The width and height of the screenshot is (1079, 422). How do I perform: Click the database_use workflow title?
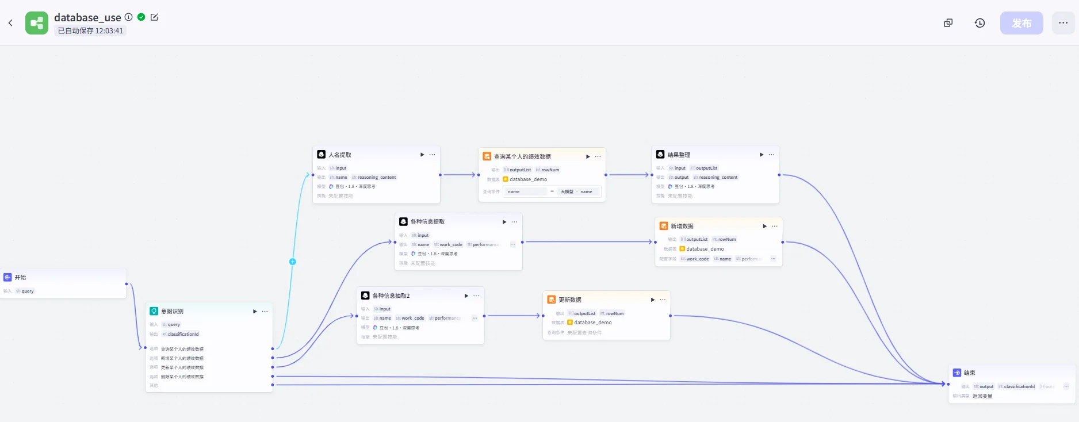(x=87, y=17)
